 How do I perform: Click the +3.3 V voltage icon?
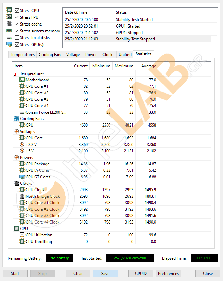pos(22,144)
